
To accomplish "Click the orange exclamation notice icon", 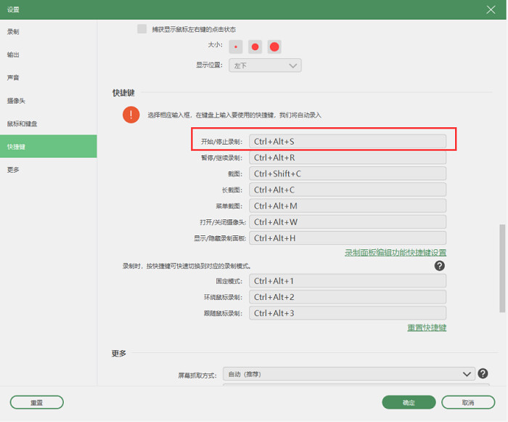I will [x=131, y=115].
